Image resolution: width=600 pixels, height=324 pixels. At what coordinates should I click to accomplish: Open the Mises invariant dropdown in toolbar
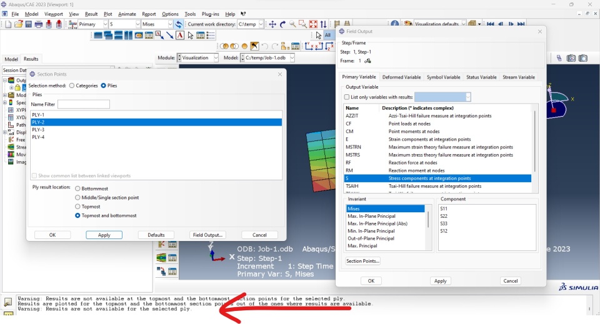[170, 24]
